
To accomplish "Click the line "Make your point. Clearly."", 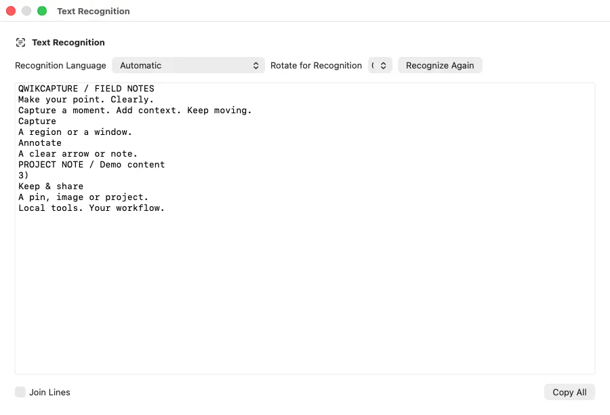I will tap(86, 100).
